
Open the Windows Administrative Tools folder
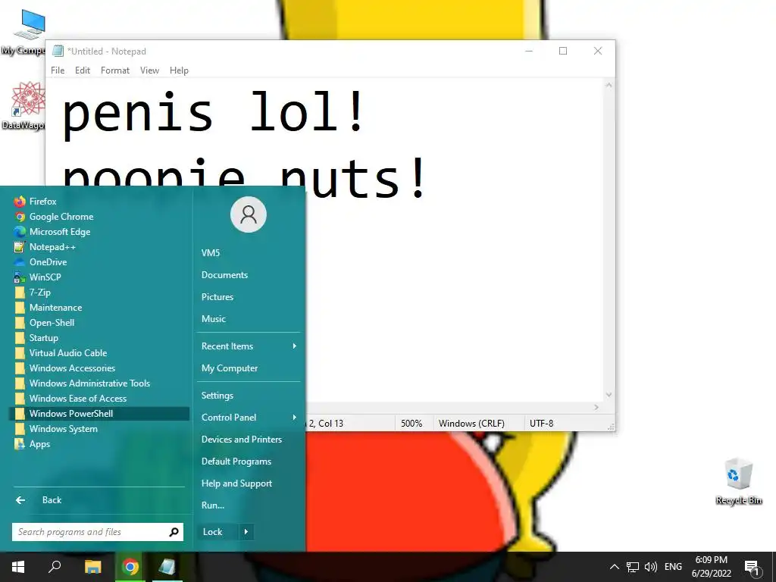[99, 383]
